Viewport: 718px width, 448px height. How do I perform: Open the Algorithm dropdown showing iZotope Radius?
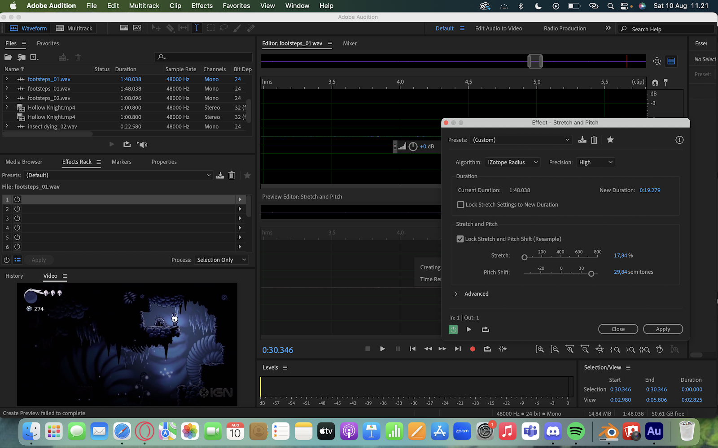[x=512, y=162]
